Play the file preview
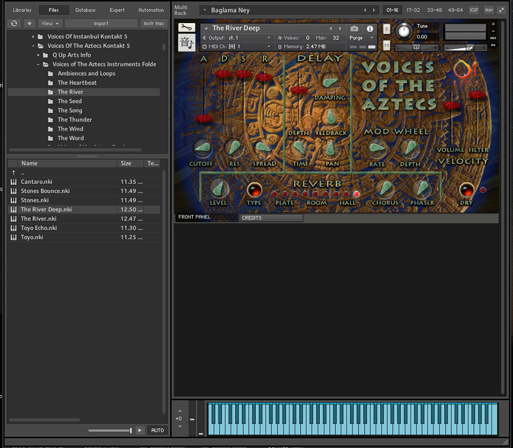Viewport: 513px width, 448px height. point(140,430)
